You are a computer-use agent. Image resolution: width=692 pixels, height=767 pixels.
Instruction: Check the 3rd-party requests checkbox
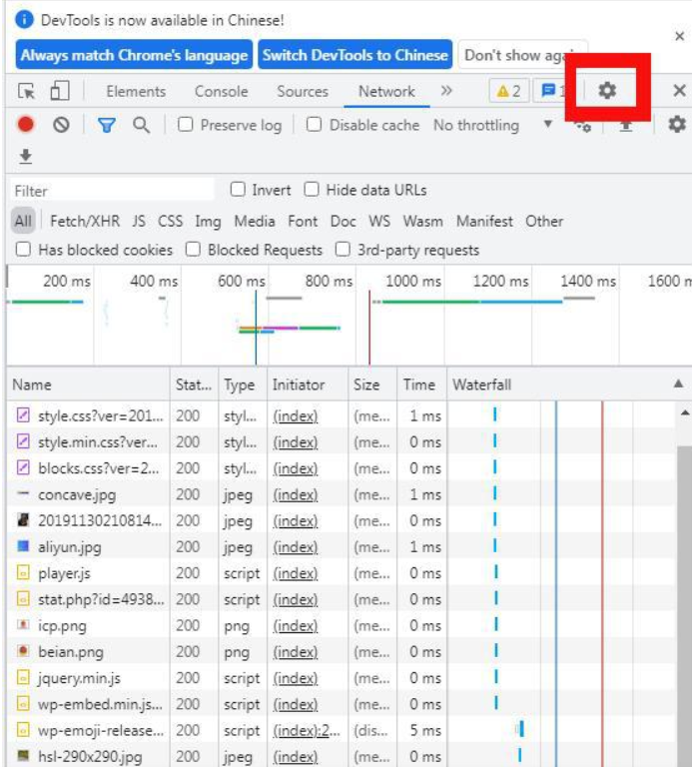pos(343,250)
